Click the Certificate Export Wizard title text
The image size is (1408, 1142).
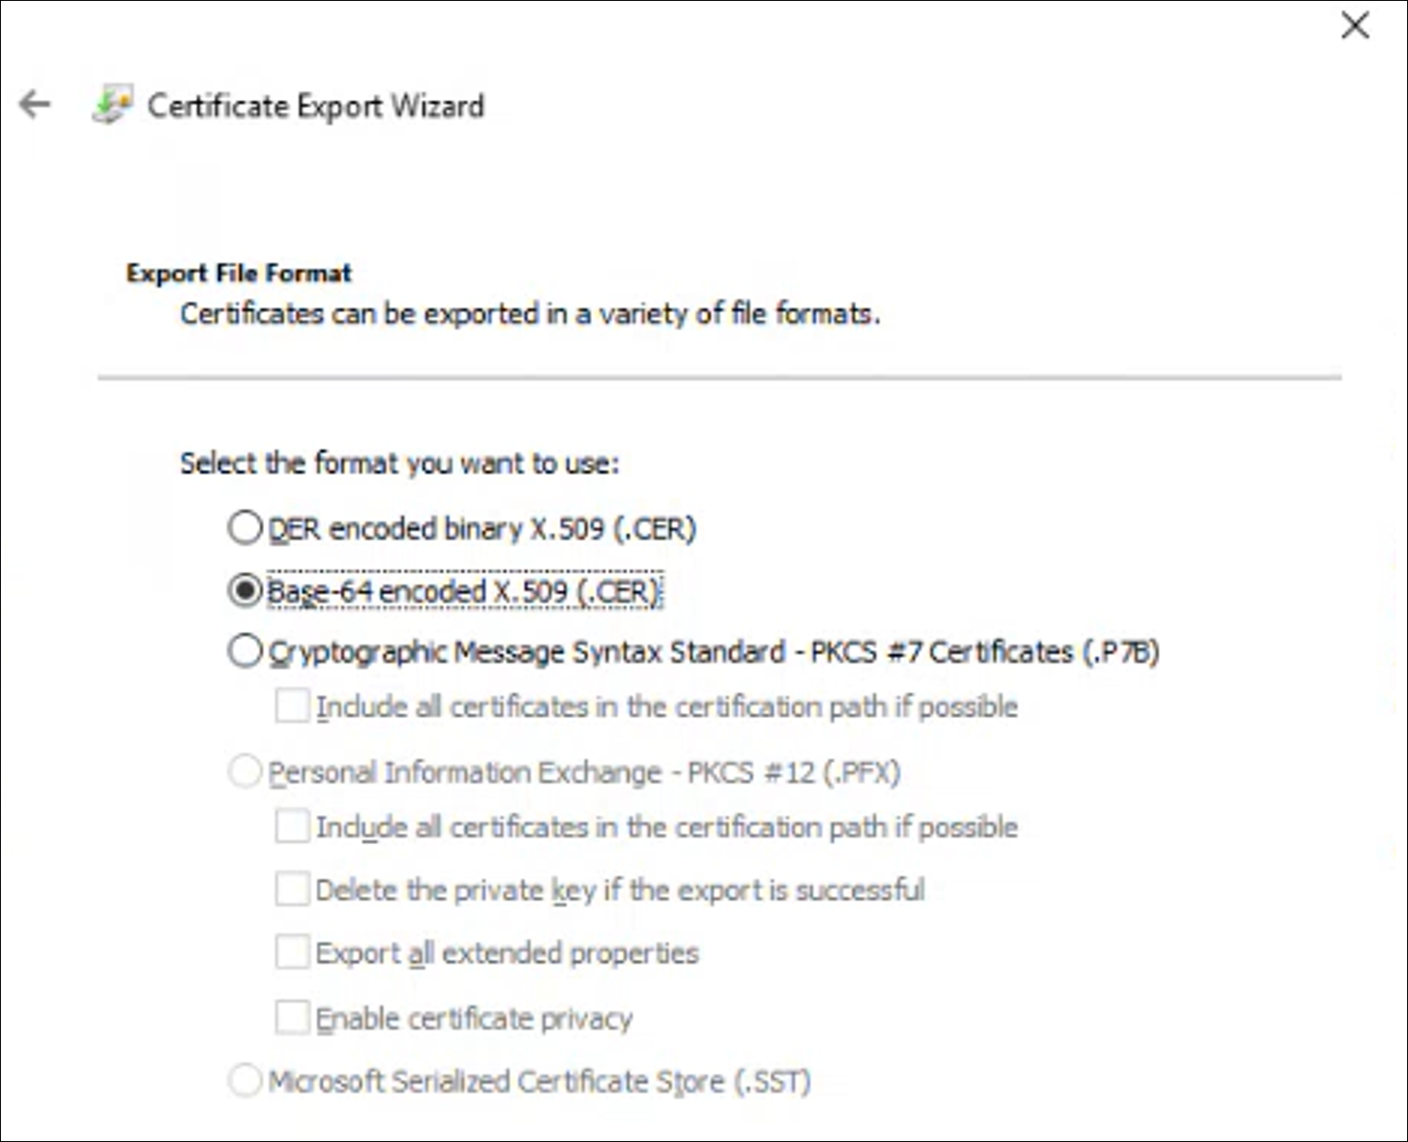point(316,106)
